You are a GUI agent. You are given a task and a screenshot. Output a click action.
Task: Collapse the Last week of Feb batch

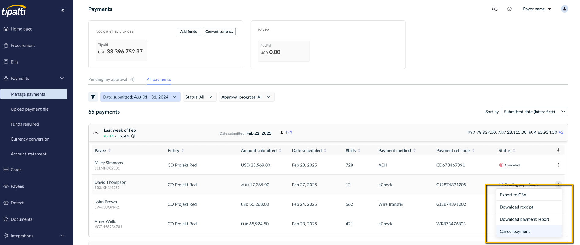coord(96,133)
